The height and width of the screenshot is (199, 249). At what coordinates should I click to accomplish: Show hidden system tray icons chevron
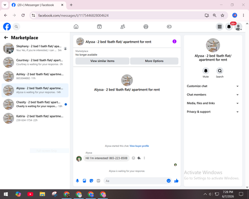205,194
